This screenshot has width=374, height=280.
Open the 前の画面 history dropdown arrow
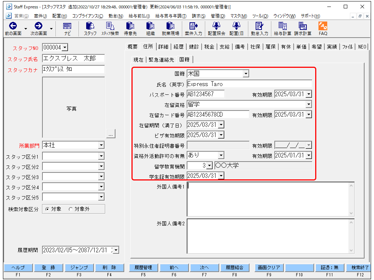(26, 28)
